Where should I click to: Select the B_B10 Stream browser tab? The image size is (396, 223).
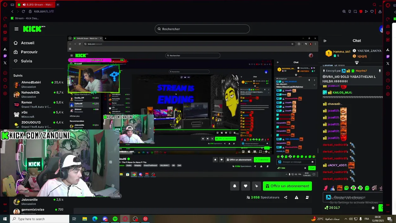click(35, 5)
